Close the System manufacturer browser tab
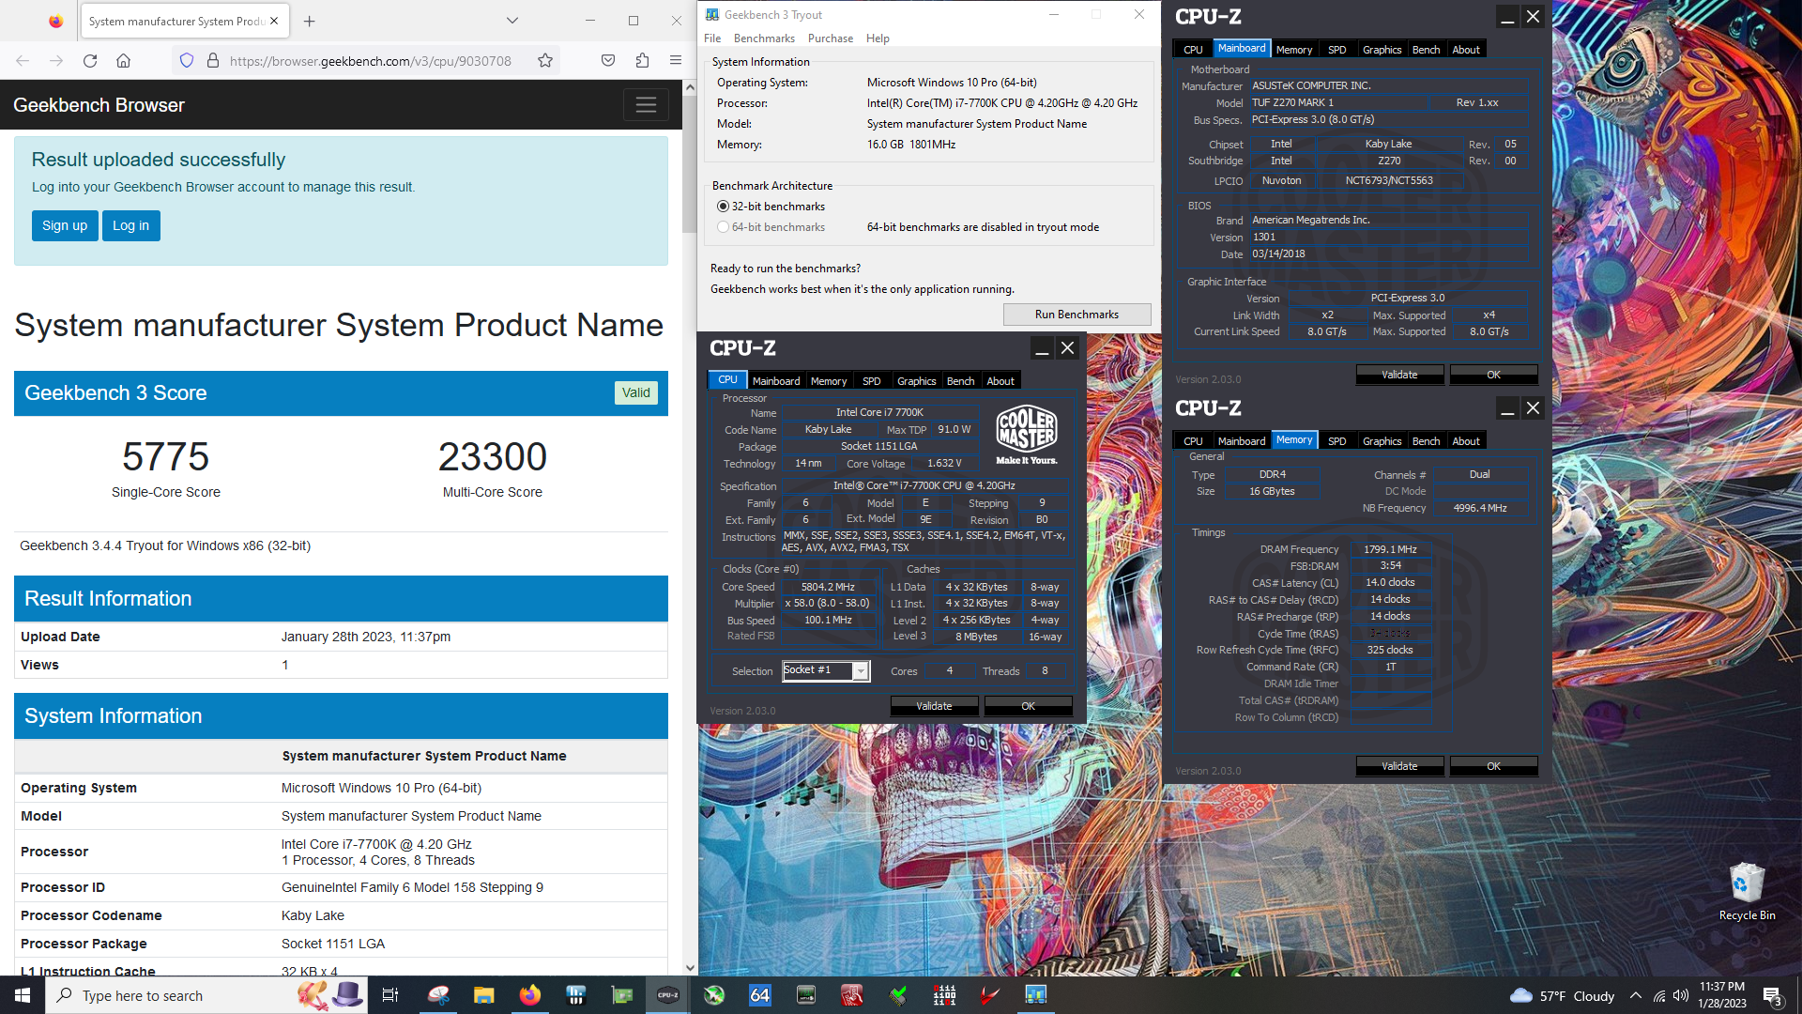 click(274, 21)
